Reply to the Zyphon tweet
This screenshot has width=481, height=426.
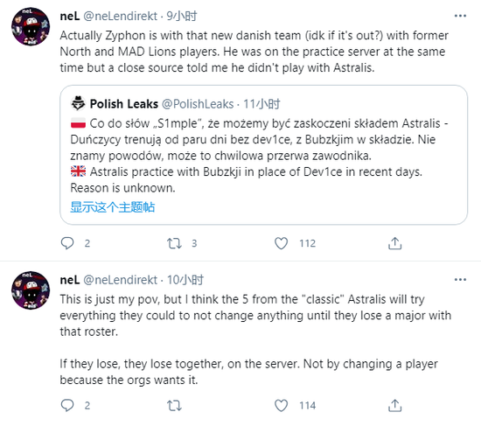point(67,243)
